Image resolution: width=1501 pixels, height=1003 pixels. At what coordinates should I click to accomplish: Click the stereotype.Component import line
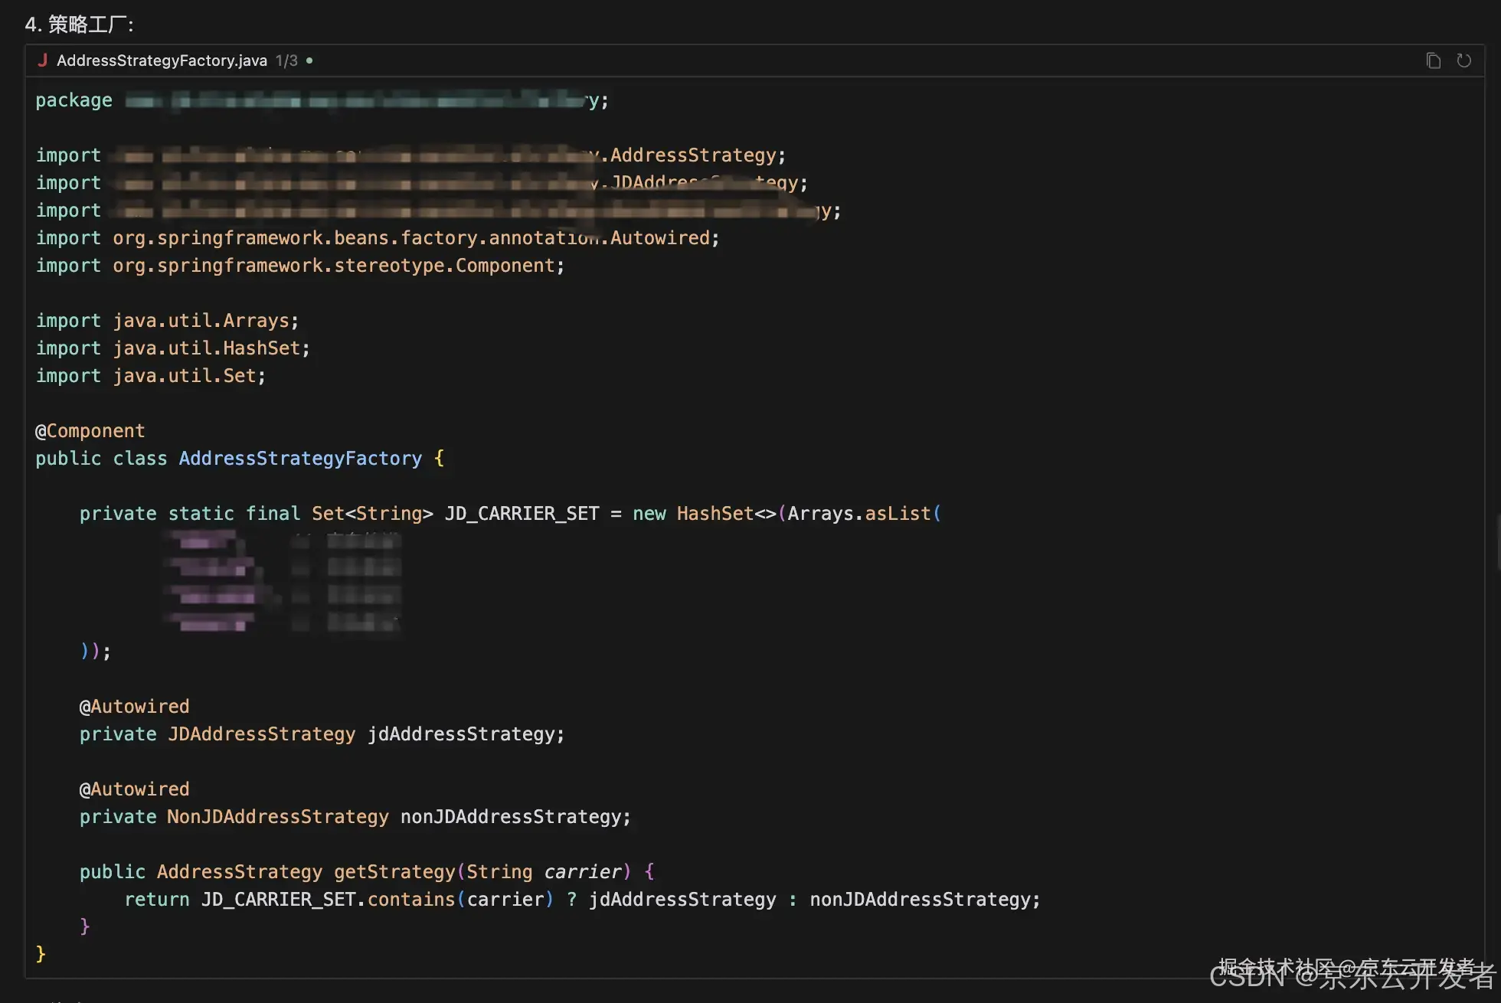300,266
